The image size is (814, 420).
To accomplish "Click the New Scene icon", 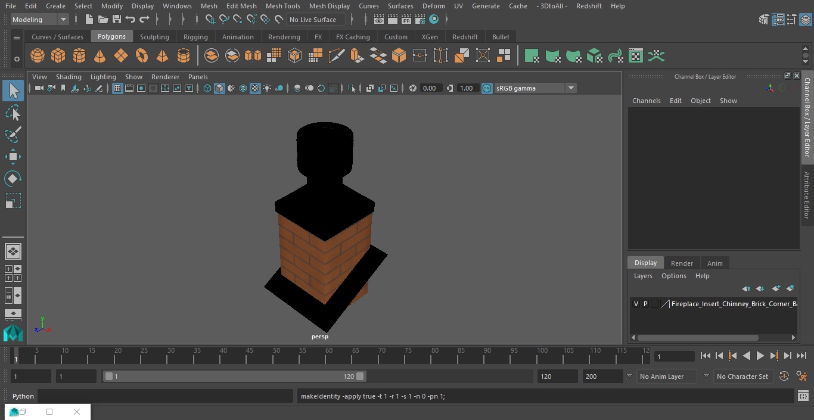I will click(89, 20).
